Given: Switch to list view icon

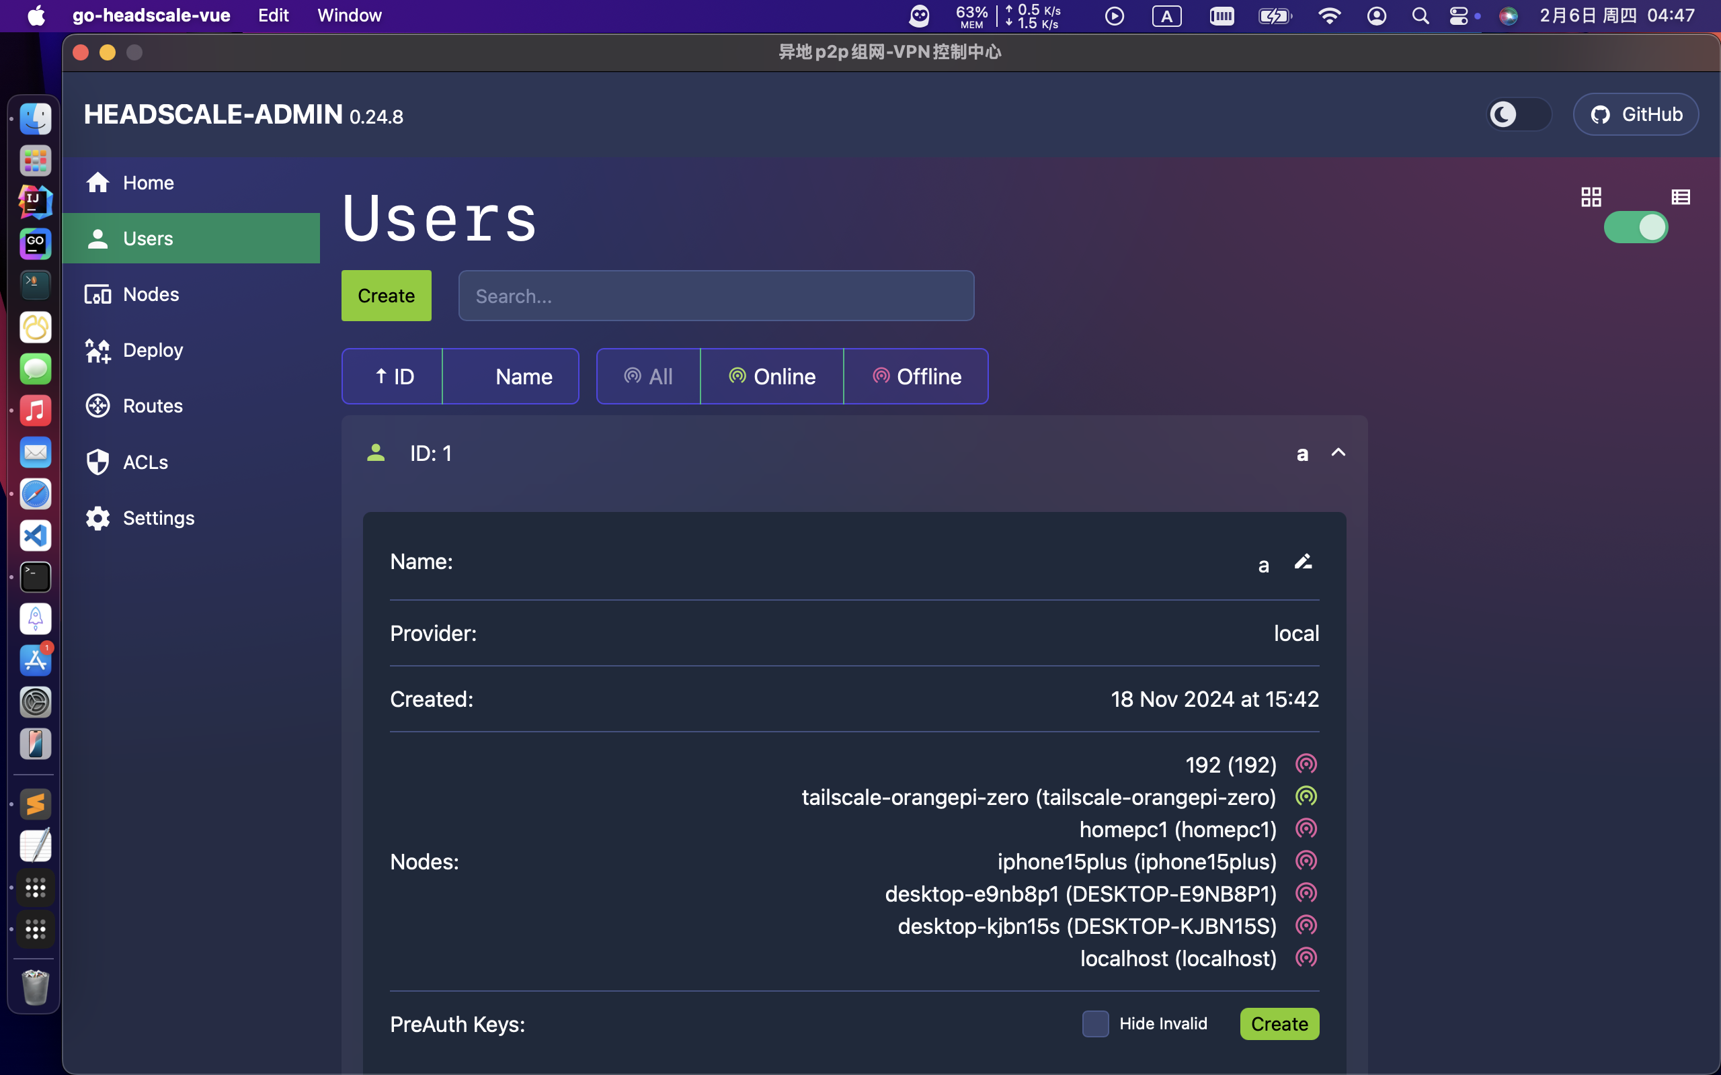Looking at the screenshot, I should (x=1681, y=197).
